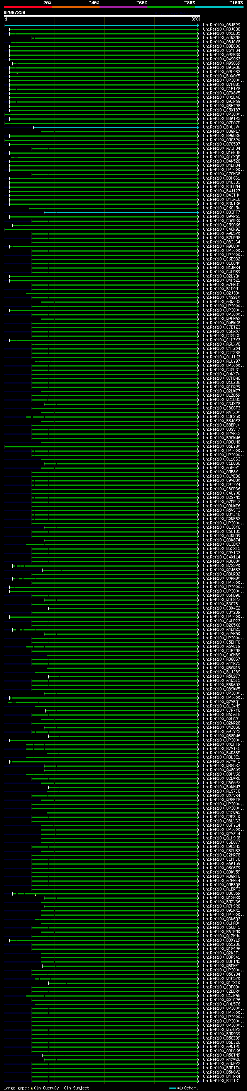This screenshot has width=247, height=1091.
Task: Select hit label UniRef100_Q6H798
Action: click(x=221, y=106)
